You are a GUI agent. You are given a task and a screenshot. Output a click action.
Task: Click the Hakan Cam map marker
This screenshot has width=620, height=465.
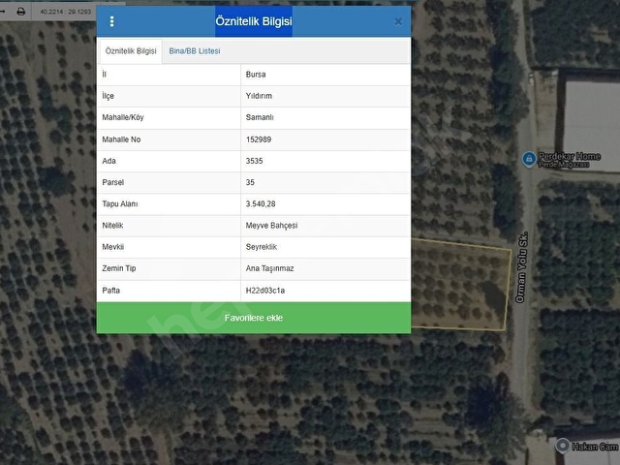[x=562, y=446]
